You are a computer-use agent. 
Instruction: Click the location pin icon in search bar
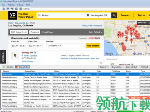pos(88,15)
